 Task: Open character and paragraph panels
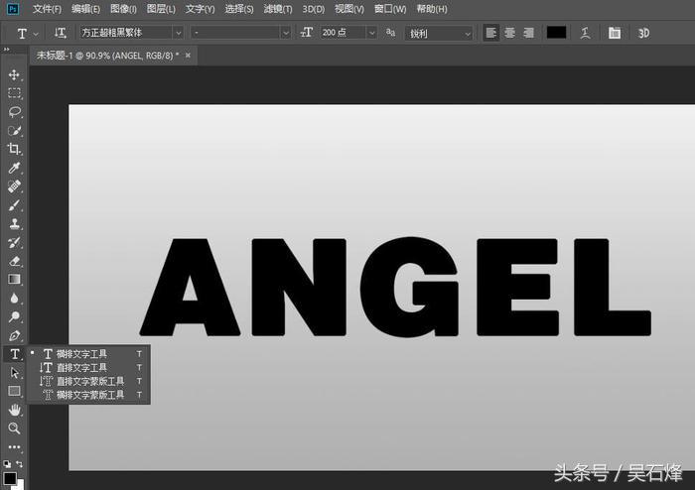615,33
